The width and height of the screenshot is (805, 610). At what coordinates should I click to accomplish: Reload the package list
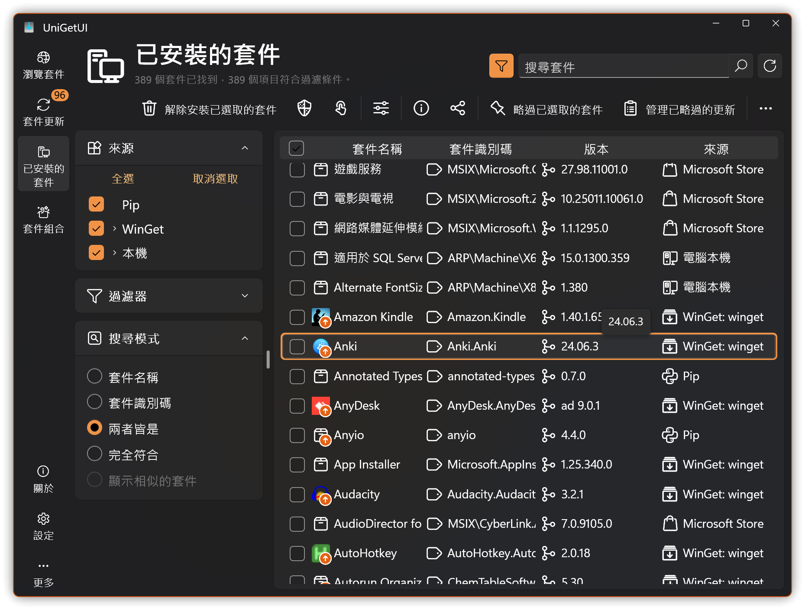[769, 66]
